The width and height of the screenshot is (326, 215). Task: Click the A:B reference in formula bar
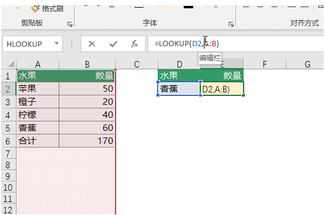coord(210,44)
